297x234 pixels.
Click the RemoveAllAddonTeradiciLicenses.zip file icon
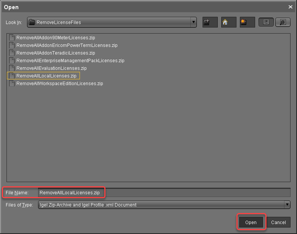pyautogui.click(x=12, y=53)
